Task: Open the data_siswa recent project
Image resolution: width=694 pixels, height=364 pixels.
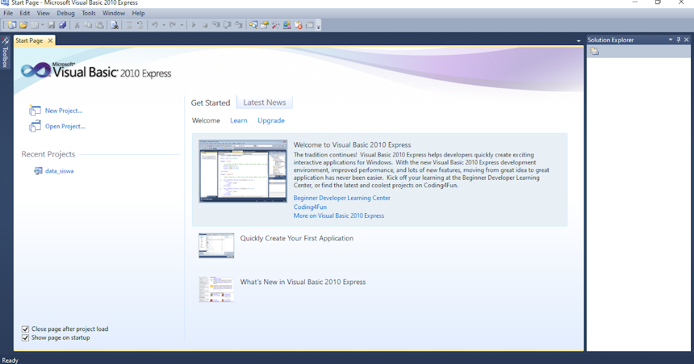Action: [60, 170]
